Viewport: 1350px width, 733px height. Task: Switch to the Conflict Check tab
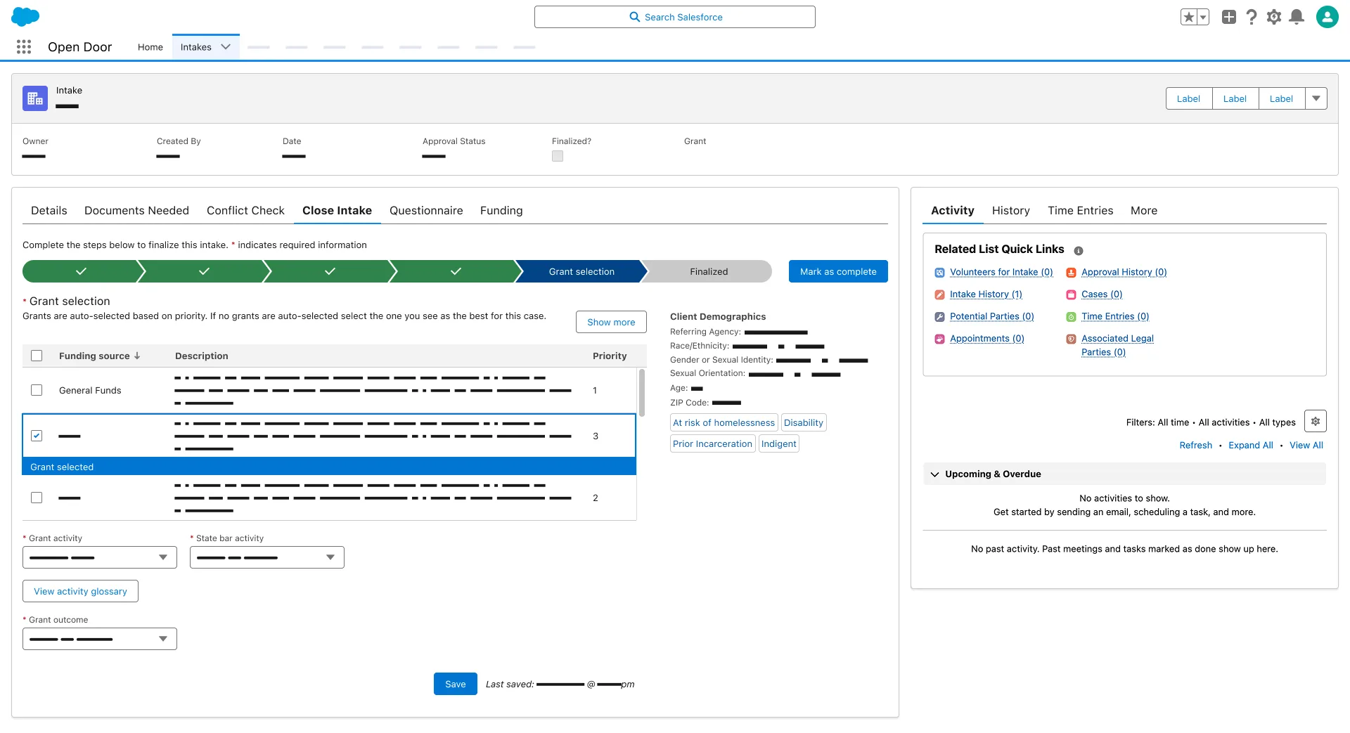tap(245, 210)
